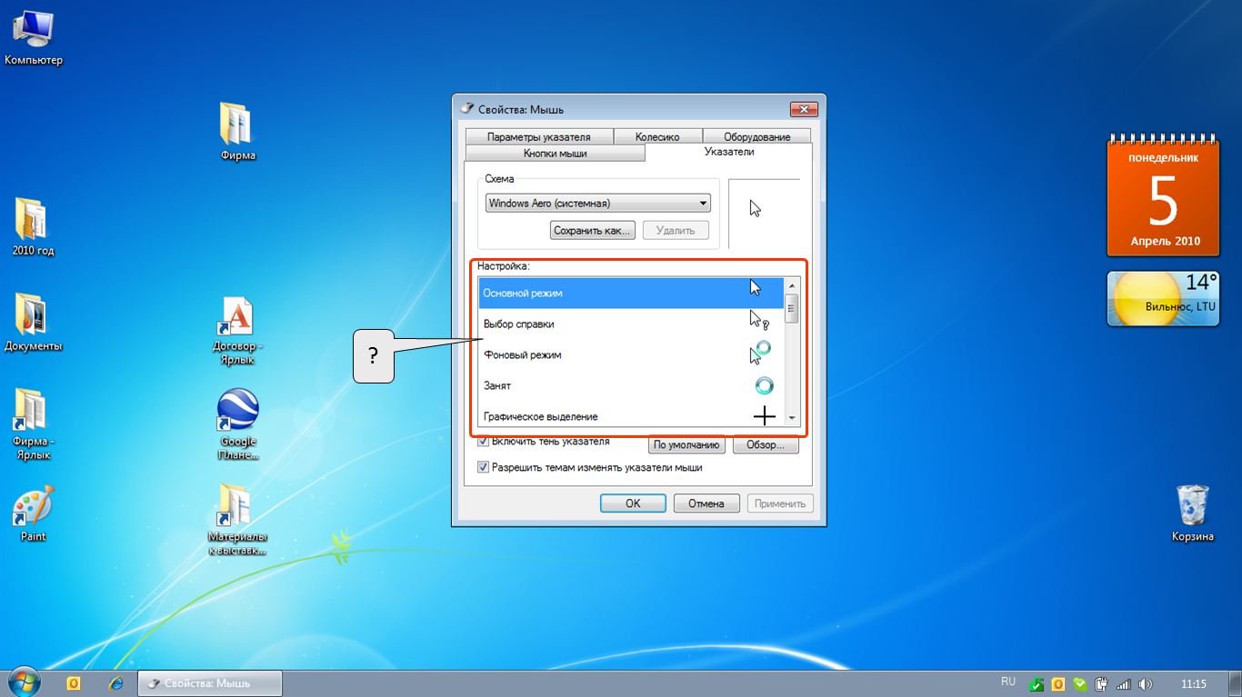Screen dimensions: 1242x697
Task: Uncheck Разрешить темам изменять указатели мыши
Action: click(x=483, y=467)
